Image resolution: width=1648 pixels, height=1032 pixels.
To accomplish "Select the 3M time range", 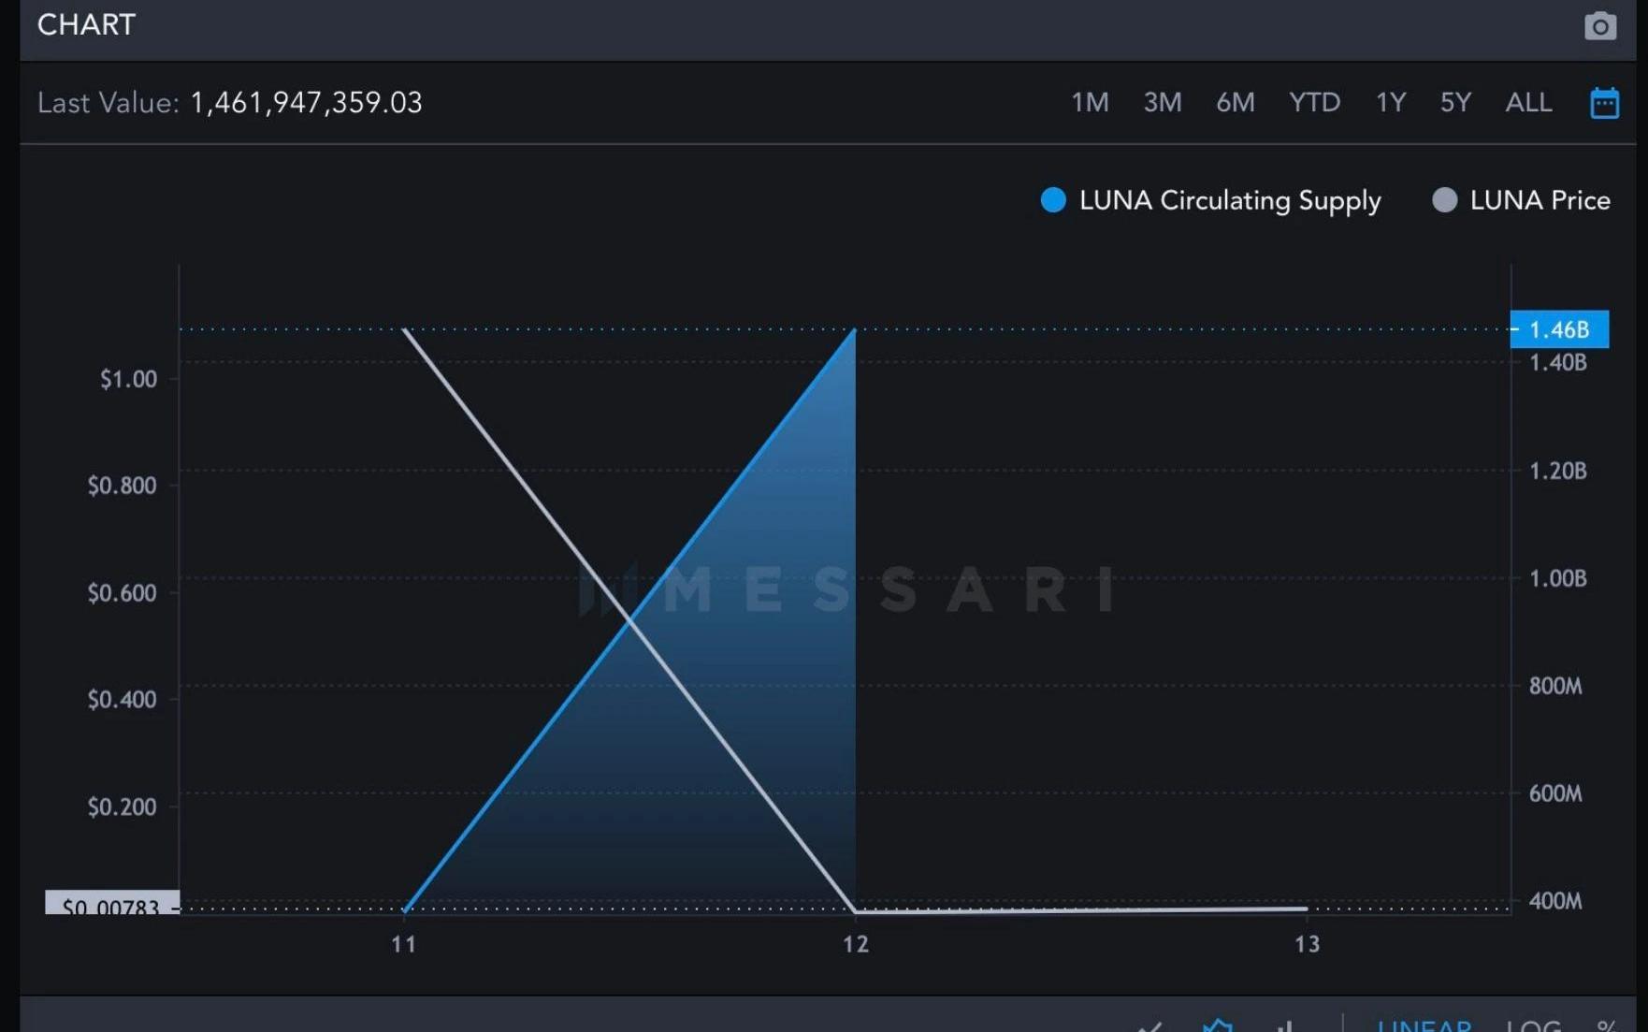I will pyautogui.click(x=1163, y=102).
